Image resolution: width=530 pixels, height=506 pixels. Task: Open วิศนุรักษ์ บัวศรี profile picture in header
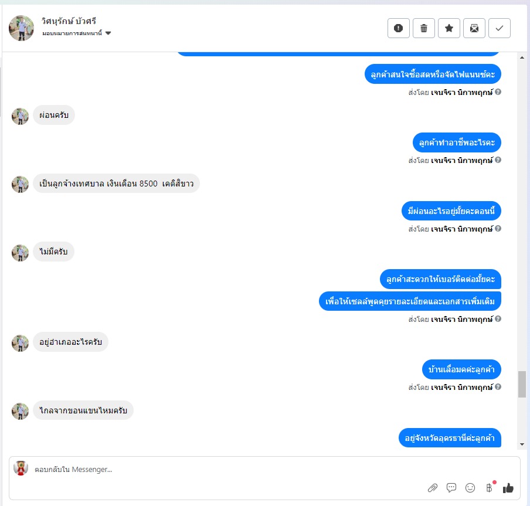point(21,28)
